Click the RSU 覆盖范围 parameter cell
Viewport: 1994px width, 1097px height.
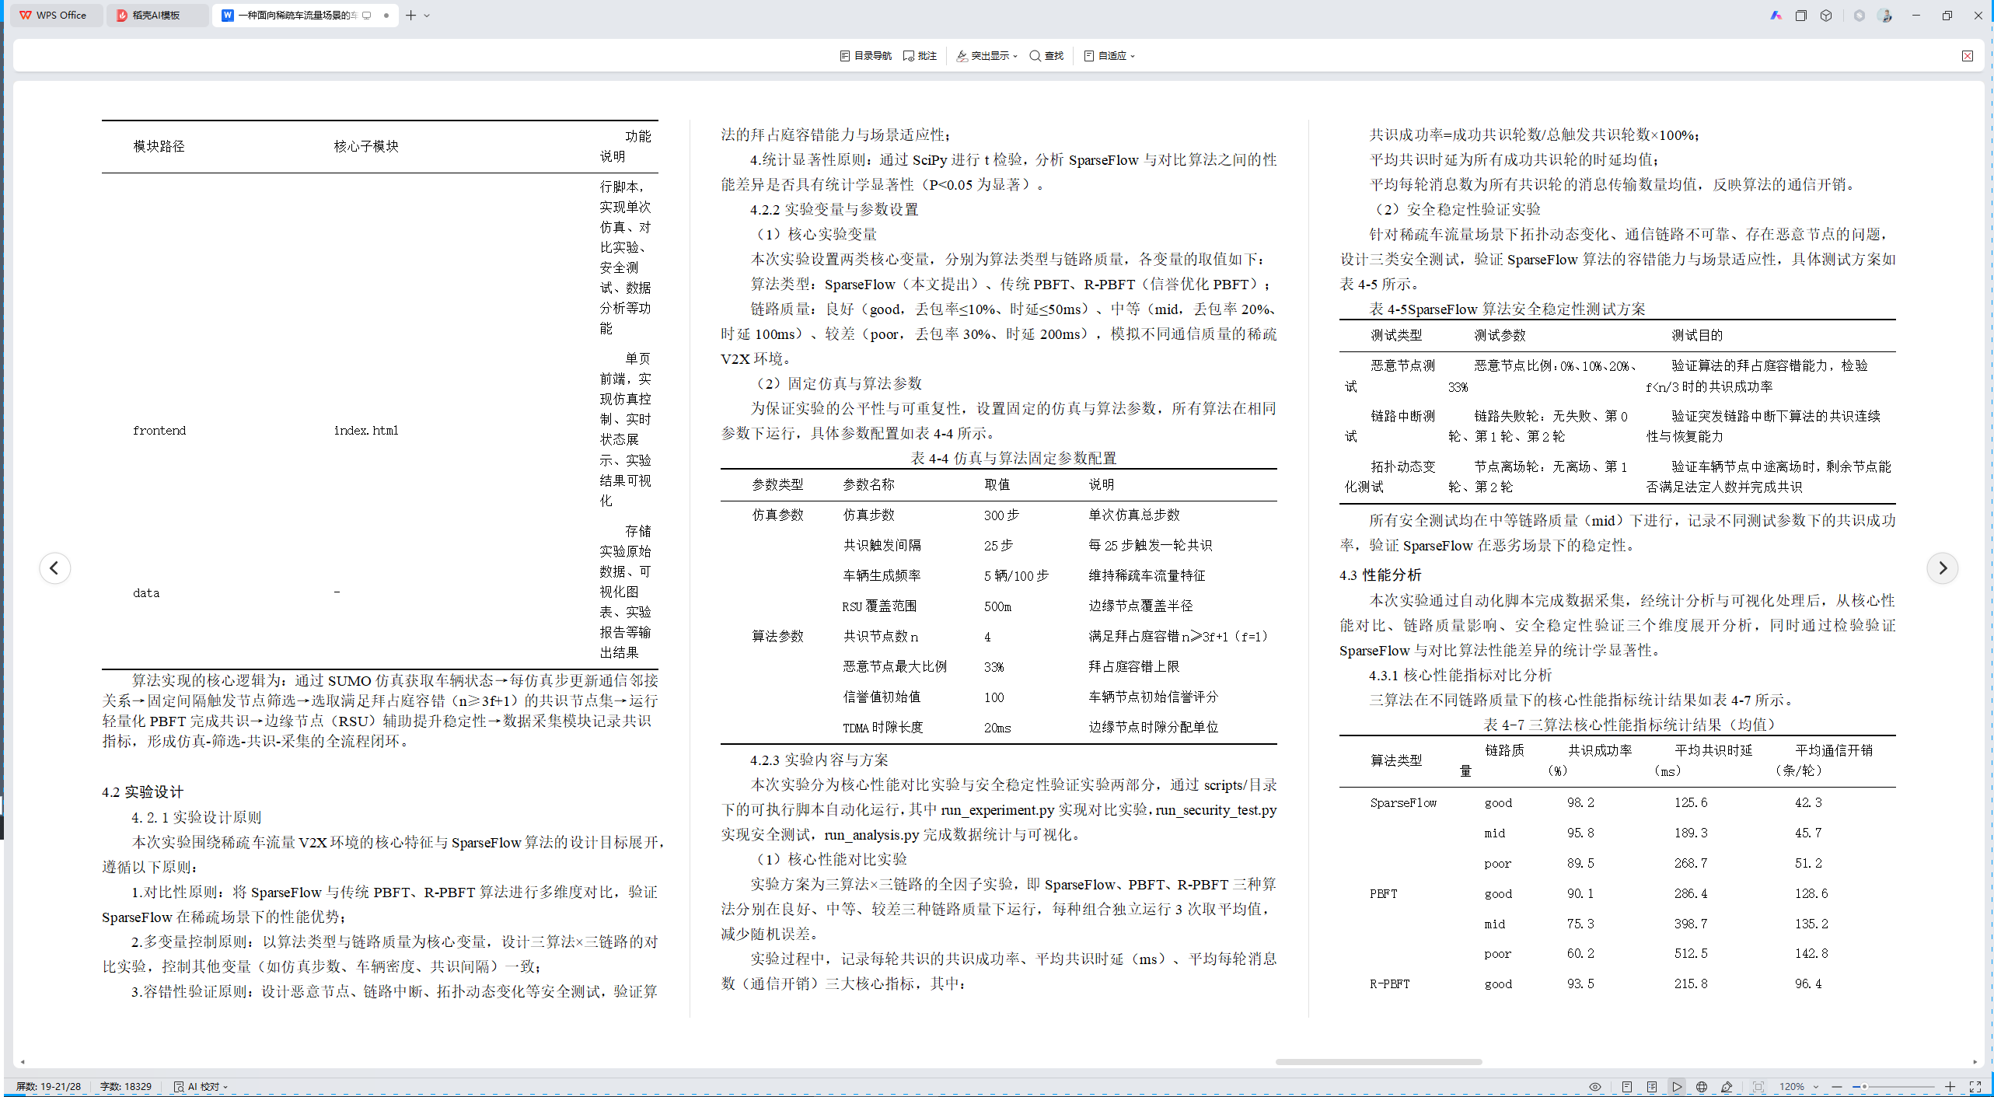[x=879, y=606]
